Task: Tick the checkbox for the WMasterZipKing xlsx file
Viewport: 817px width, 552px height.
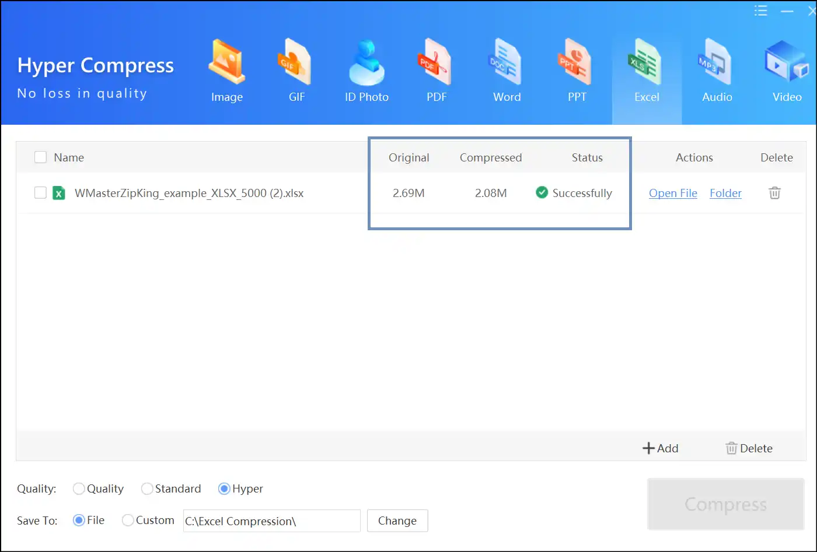Action: tap(40, 192)
